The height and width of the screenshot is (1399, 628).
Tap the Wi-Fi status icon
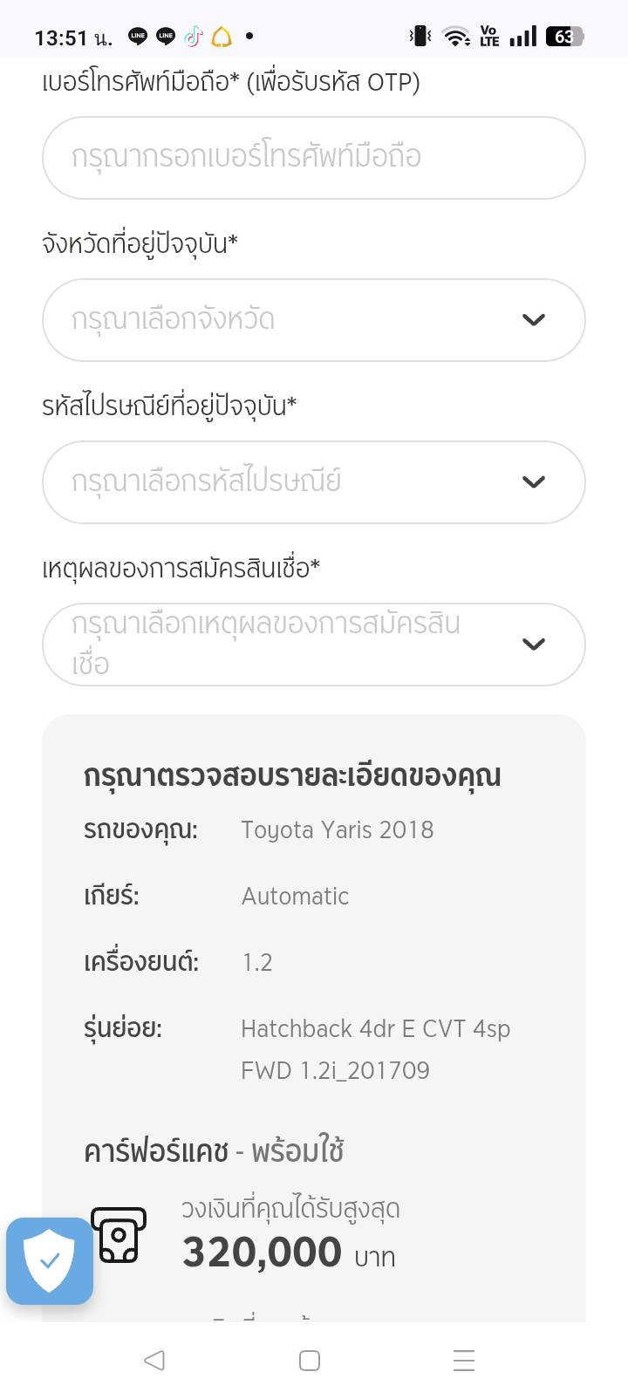coord(455,37)
